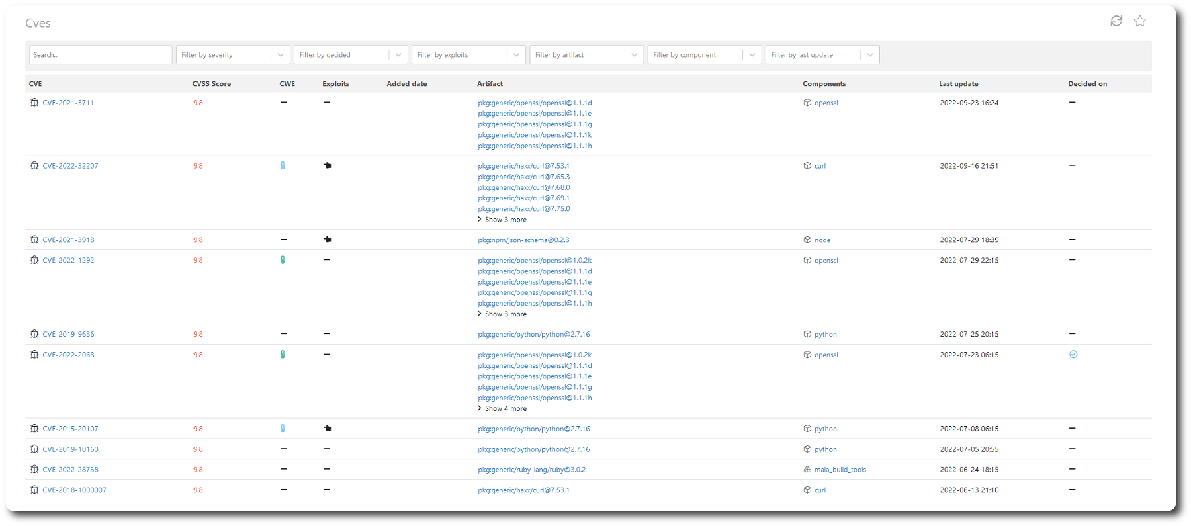Click the refresh icon at top right

pyautogui.click(x=1116, y=21)
